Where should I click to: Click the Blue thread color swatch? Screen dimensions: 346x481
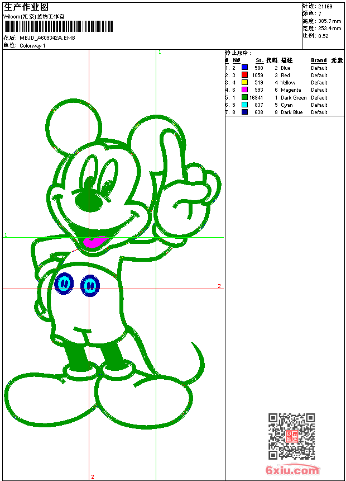coord(244,67)
